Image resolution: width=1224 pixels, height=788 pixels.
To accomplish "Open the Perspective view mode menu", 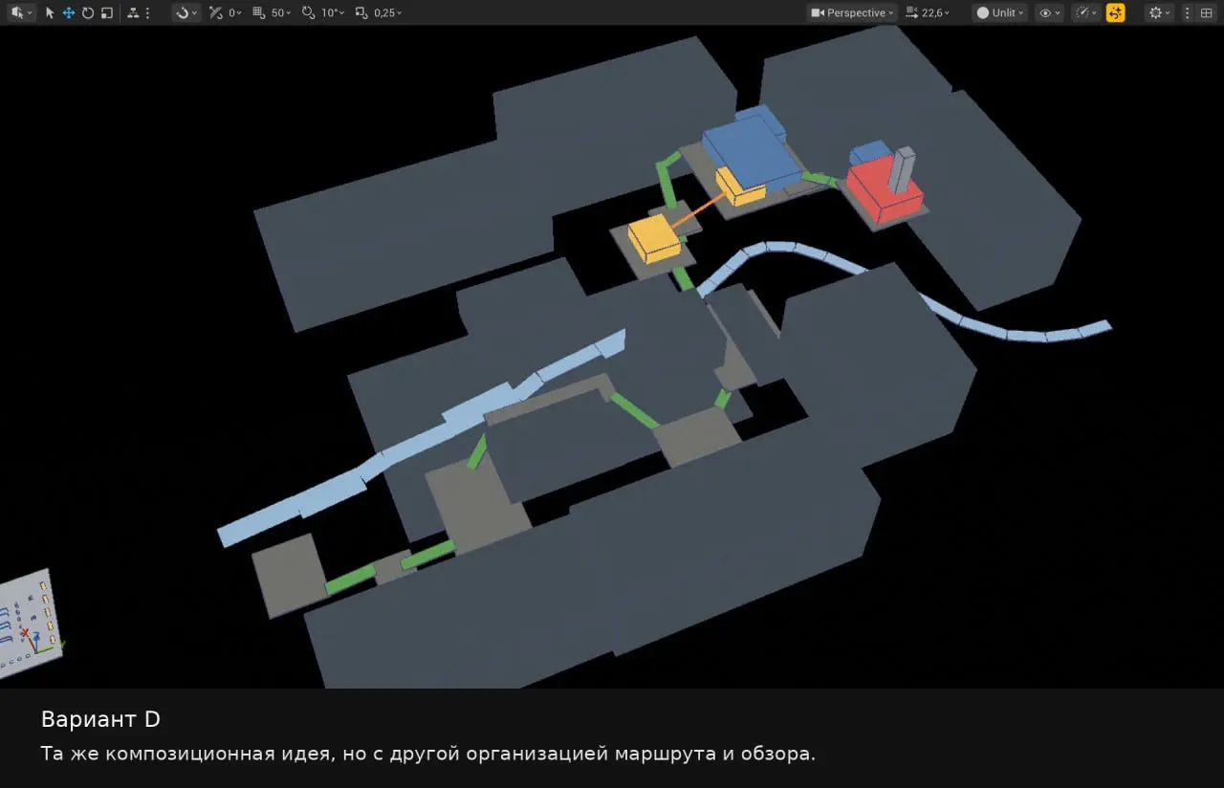I will (x=852, y=12).
